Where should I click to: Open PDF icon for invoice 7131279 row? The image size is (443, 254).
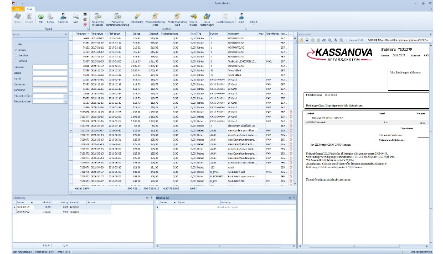click(x=291, y=130)
